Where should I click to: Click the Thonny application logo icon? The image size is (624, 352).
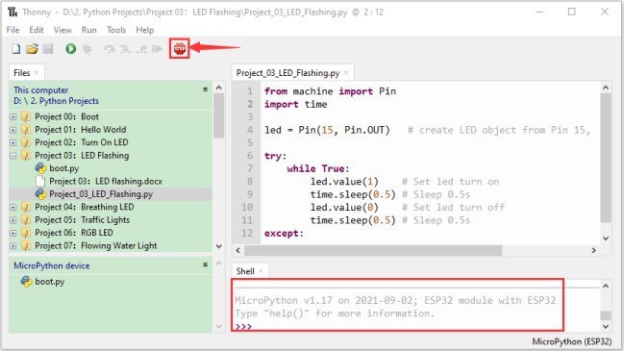(12, 13)
